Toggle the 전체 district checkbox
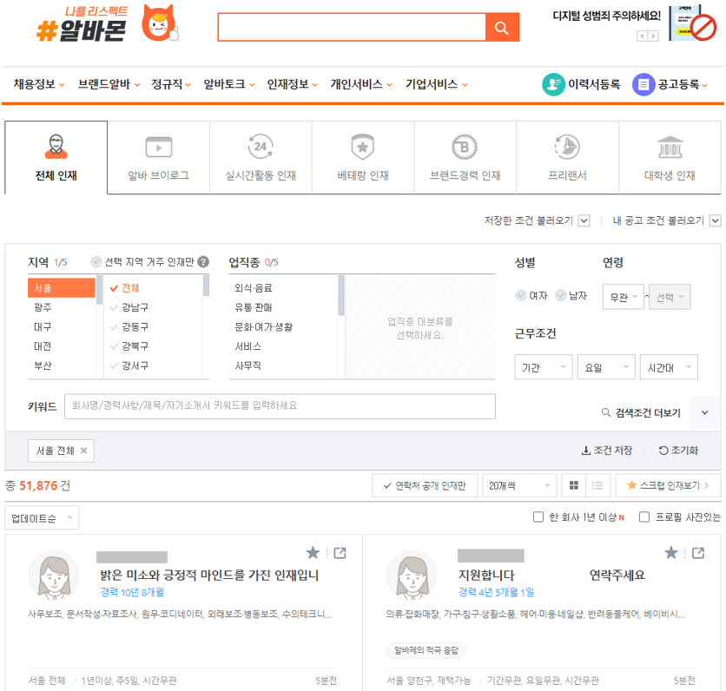This screenshot has width=726, height=691. 114,288
